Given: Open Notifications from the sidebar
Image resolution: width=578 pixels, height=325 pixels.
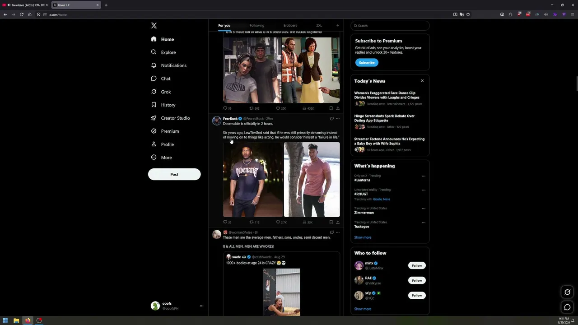Looking at the screenshot, I should (169, 65).
